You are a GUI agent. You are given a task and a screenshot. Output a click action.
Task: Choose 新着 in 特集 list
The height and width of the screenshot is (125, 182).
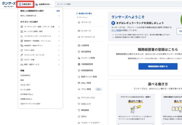tap(22, 80)
